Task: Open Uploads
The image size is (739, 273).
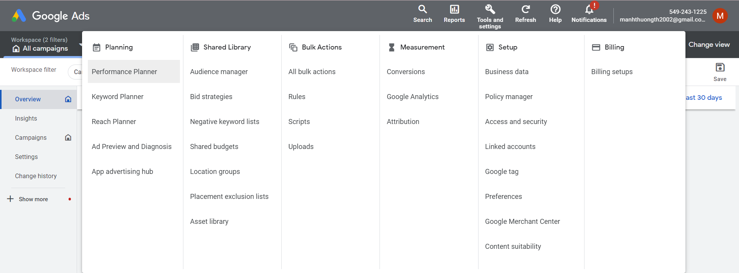Action: click(301, 147)
